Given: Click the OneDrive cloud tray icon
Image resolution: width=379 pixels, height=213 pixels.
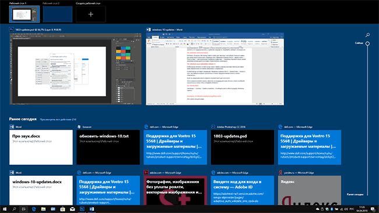Looking at the screenshot, I should click(318, 209).
